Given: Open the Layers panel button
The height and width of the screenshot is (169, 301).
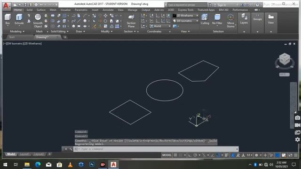Looking at the screenshot, I should point(244,19).
